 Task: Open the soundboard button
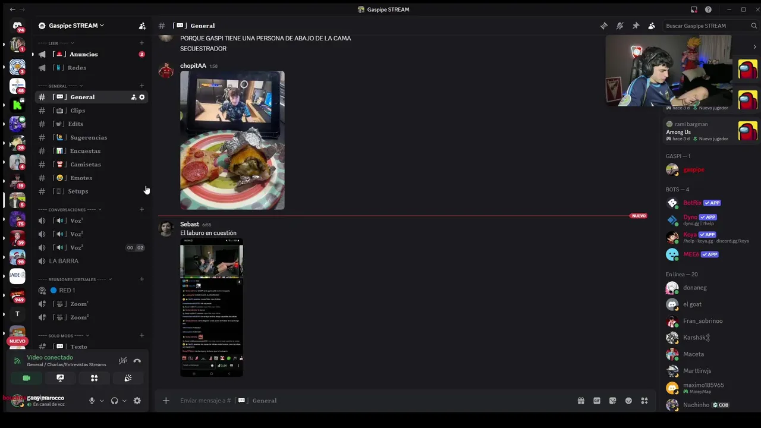coord(128,378)
